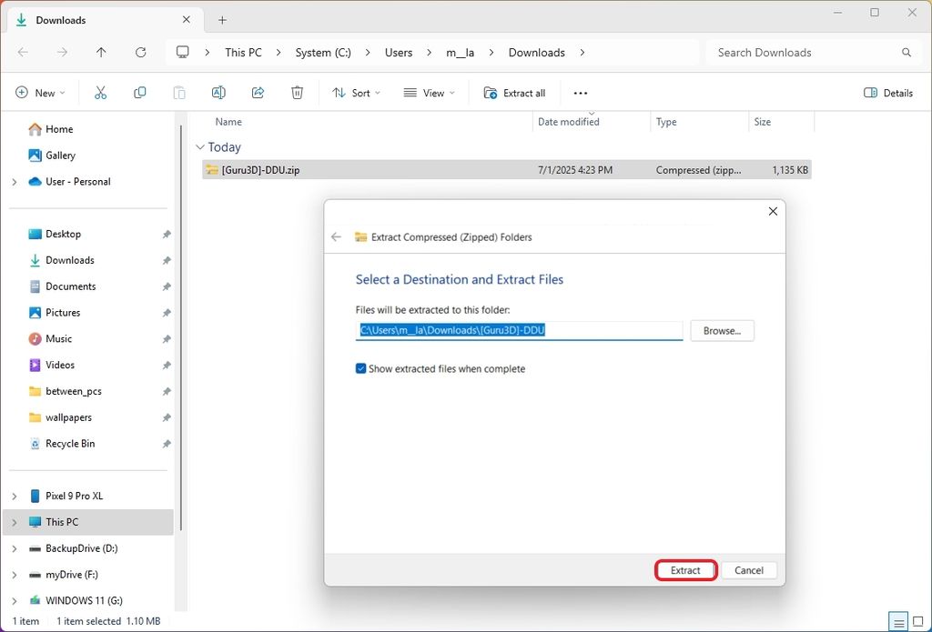Close the Downloads tab

click(186, 20)
